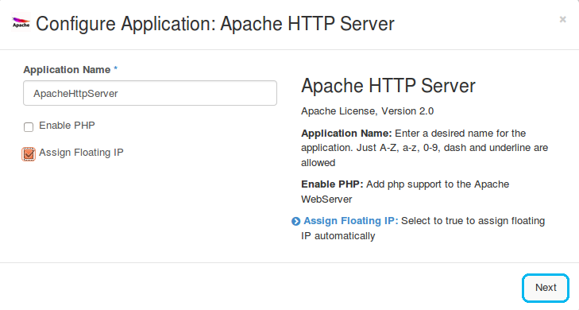This screenshot has width=579, height=310.
Task: Uncheck the Assign Floating IP checkbox
Action: pyautogui.click(x=29, y=153)
